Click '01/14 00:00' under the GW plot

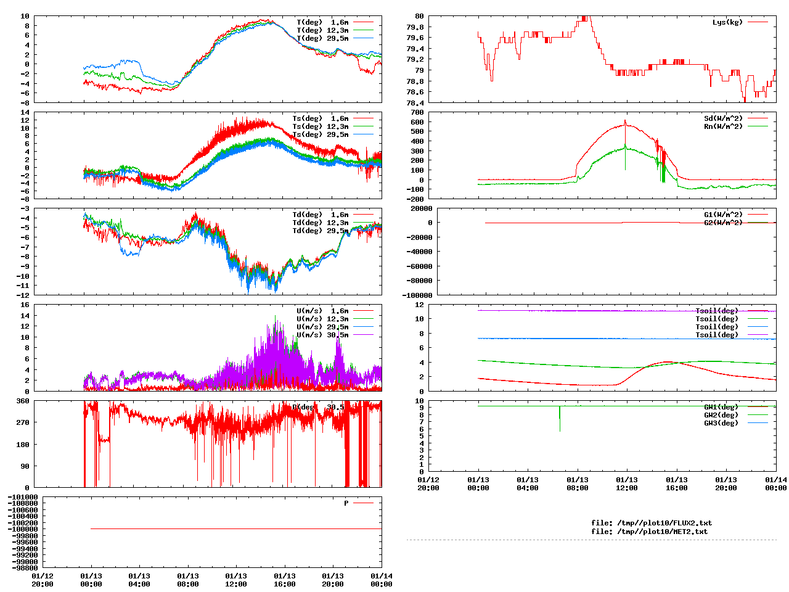[x=775, y=483]
